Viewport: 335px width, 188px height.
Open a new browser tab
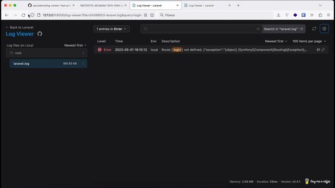[238, 6]
